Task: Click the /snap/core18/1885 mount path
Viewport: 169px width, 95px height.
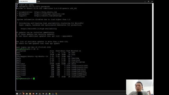Action: [x=79, y=66]
